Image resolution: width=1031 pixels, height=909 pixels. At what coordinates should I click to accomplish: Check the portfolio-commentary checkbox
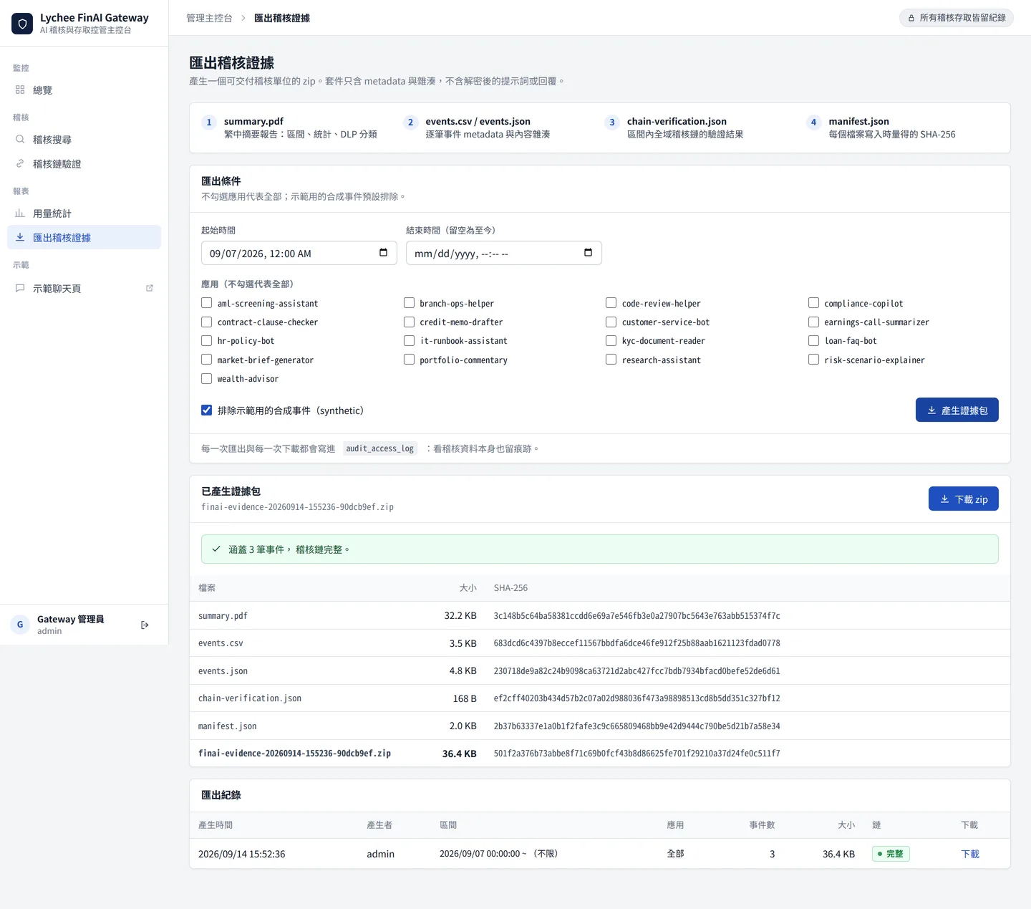point(409,360)
